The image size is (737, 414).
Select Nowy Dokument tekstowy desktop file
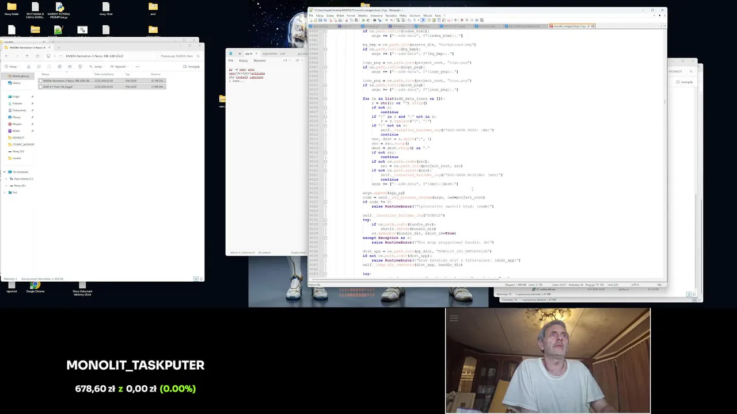82,288
